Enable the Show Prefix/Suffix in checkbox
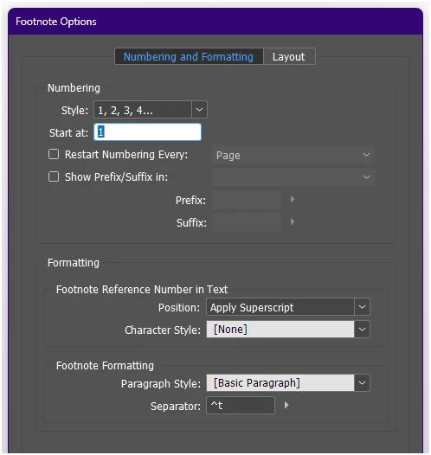 (x=54, y=176)
